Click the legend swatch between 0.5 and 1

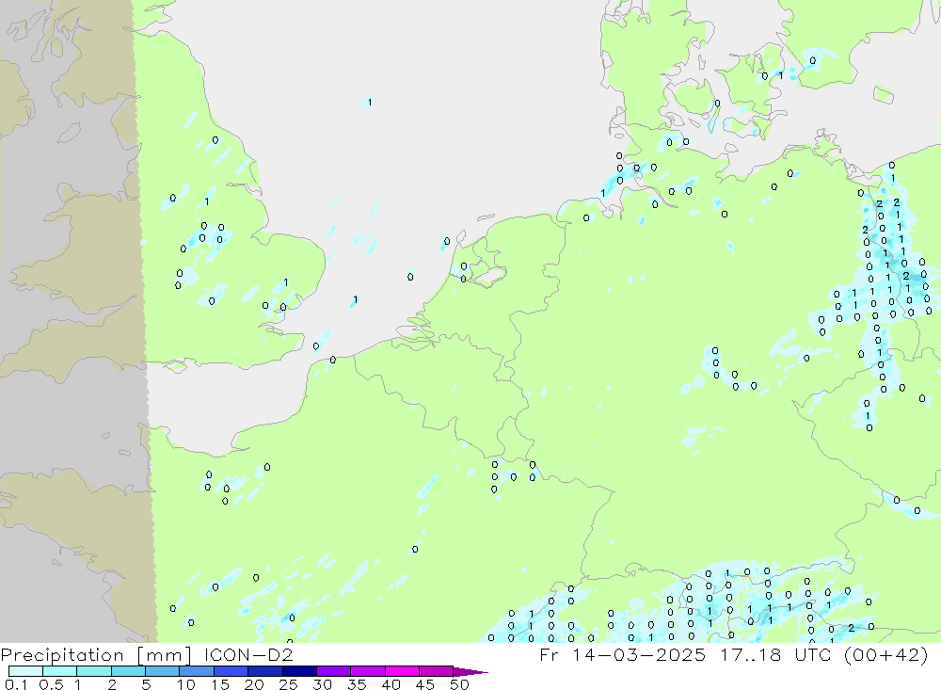pos(59,671)
